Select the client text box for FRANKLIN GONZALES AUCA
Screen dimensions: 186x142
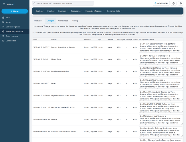[x=161, y=107]
